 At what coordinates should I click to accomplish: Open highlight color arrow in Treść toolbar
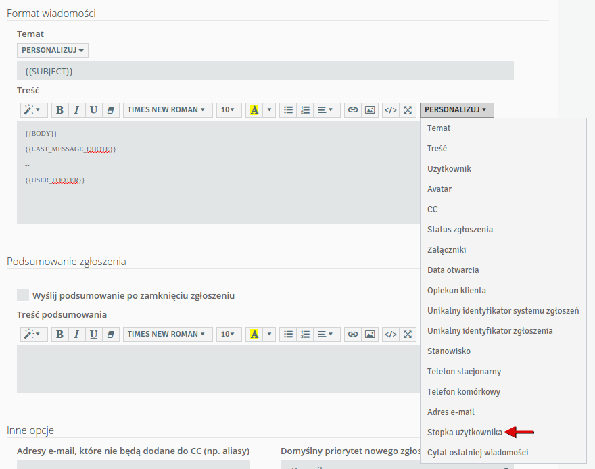tap(269, 110)
